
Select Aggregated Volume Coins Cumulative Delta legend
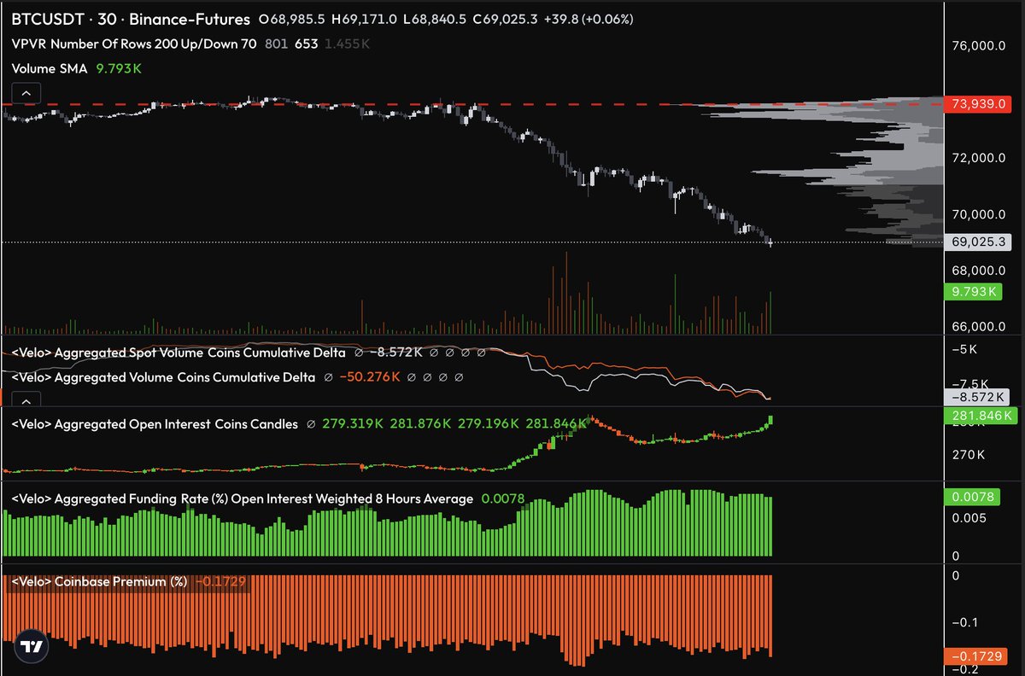(163, 376)
